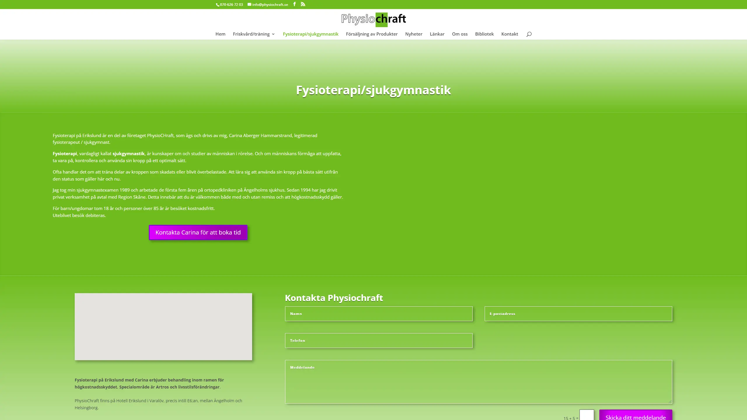747x420 pixels.
Task: Open the Facebook icon link
Action: (294, 4)
